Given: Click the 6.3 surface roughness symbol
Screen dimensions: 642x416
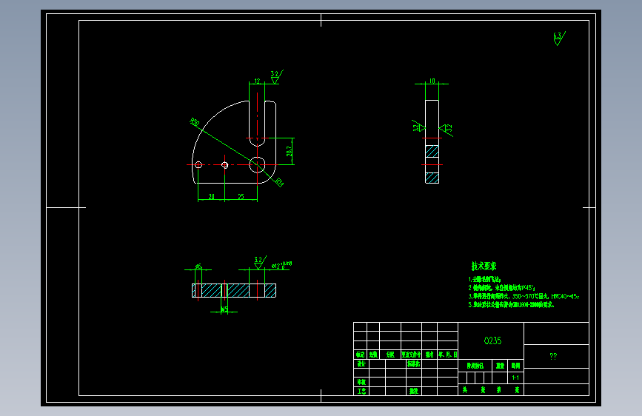Looking at the screenshot, I should [559, 38].
